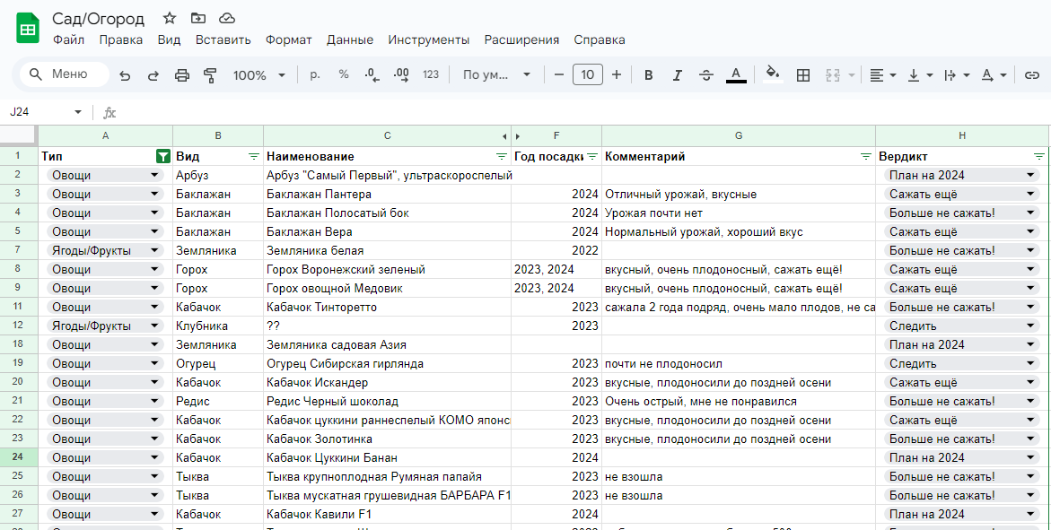Open the Данные menu
This screenshot has height=530, width=1051.
pyautogui.click(x=349, y=39)
